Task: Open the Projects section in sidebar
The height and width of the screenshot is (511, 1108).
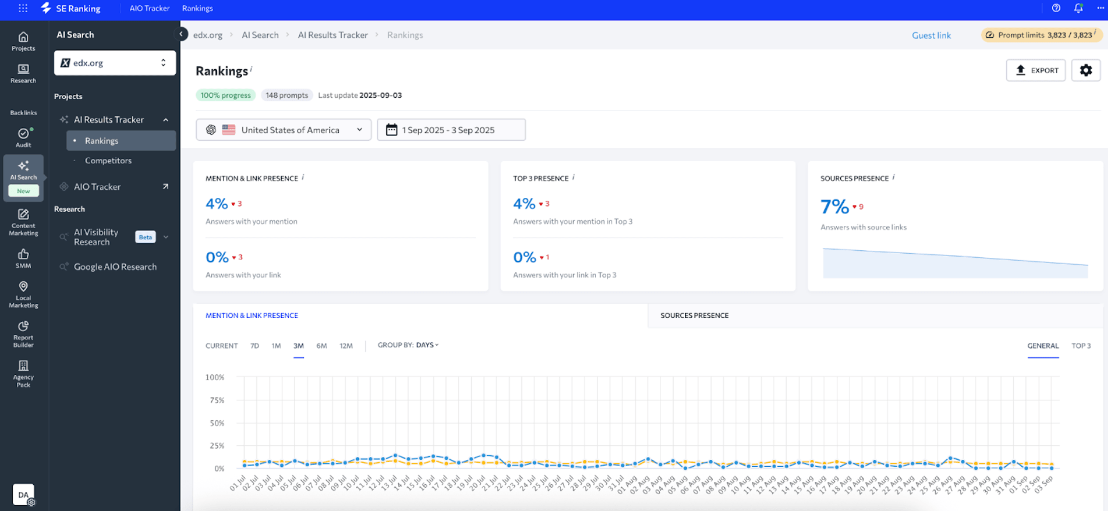Action: pyautogui.click(x=23, y=41)
